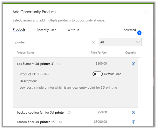Switch to the Products tab
Image resolution: width=157 pixels, height=129 pixels.
pos(19,30)
